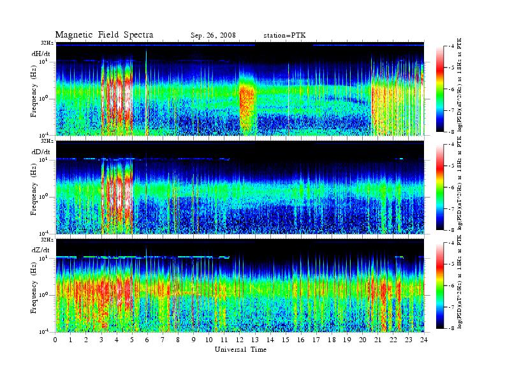Click the log(PSD) caption next to the dD/dt color bar

click(460, 183)
